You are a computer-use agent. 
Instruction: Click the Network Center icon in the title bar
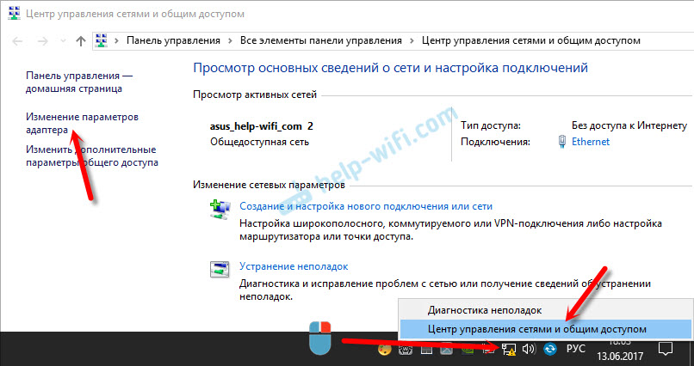point(15,14)
